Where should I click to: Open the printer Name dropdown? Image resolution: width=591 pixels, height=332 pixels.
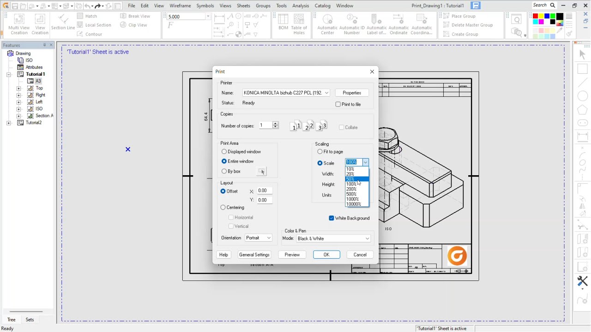click(326, 93)
